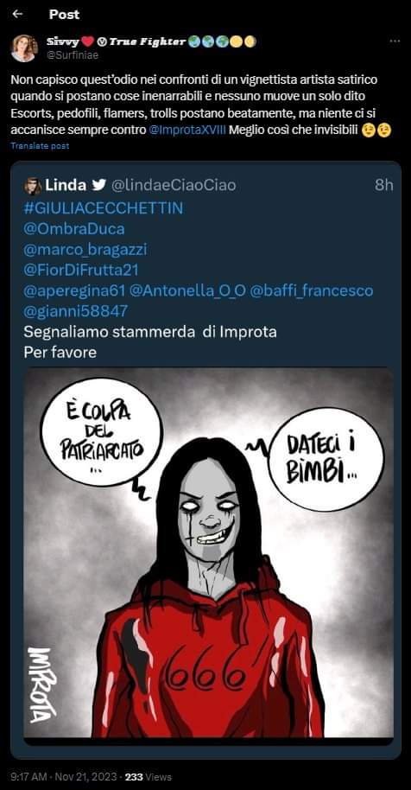The width and height of the screenshot is (411, 790).
Task: Click the Twitter bird icon beside Linda
Action: click(x=99, y=186)
